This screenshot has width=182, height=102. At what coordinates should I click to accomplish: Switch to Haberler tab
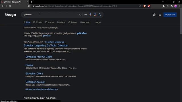61,22
